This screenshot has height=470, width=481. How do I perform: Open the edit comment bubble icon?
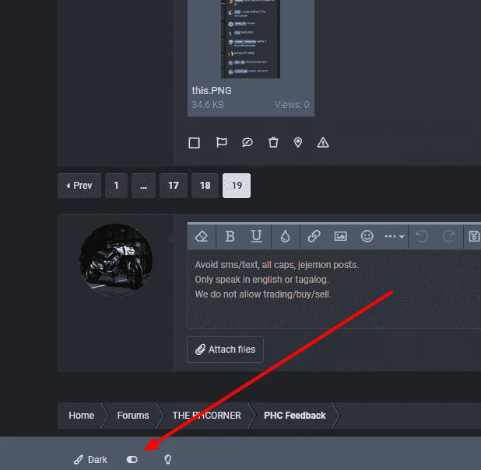pos(248,142)
